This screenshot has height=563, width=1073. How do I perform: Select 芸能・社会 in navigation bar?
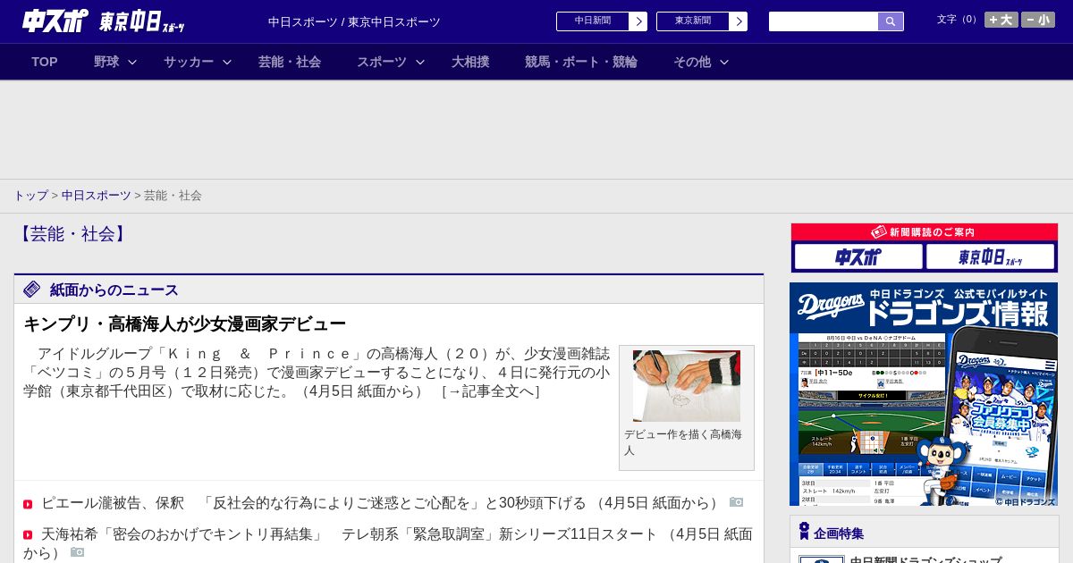290,62
